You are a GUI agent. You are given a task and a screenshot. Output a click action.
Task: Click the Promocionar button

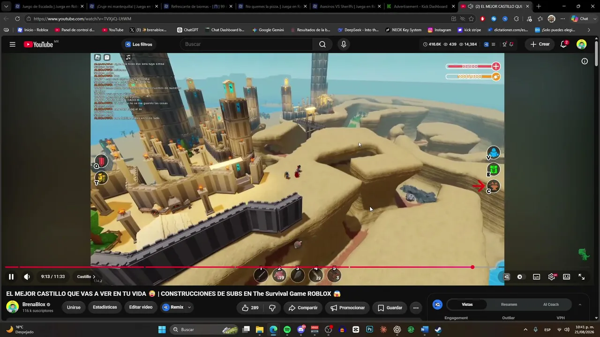pyautogui.click(x=347, y=308)
